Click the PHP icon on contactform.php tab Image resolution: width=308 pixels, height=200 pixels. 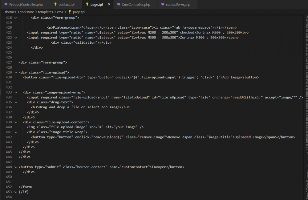[162, 5]
